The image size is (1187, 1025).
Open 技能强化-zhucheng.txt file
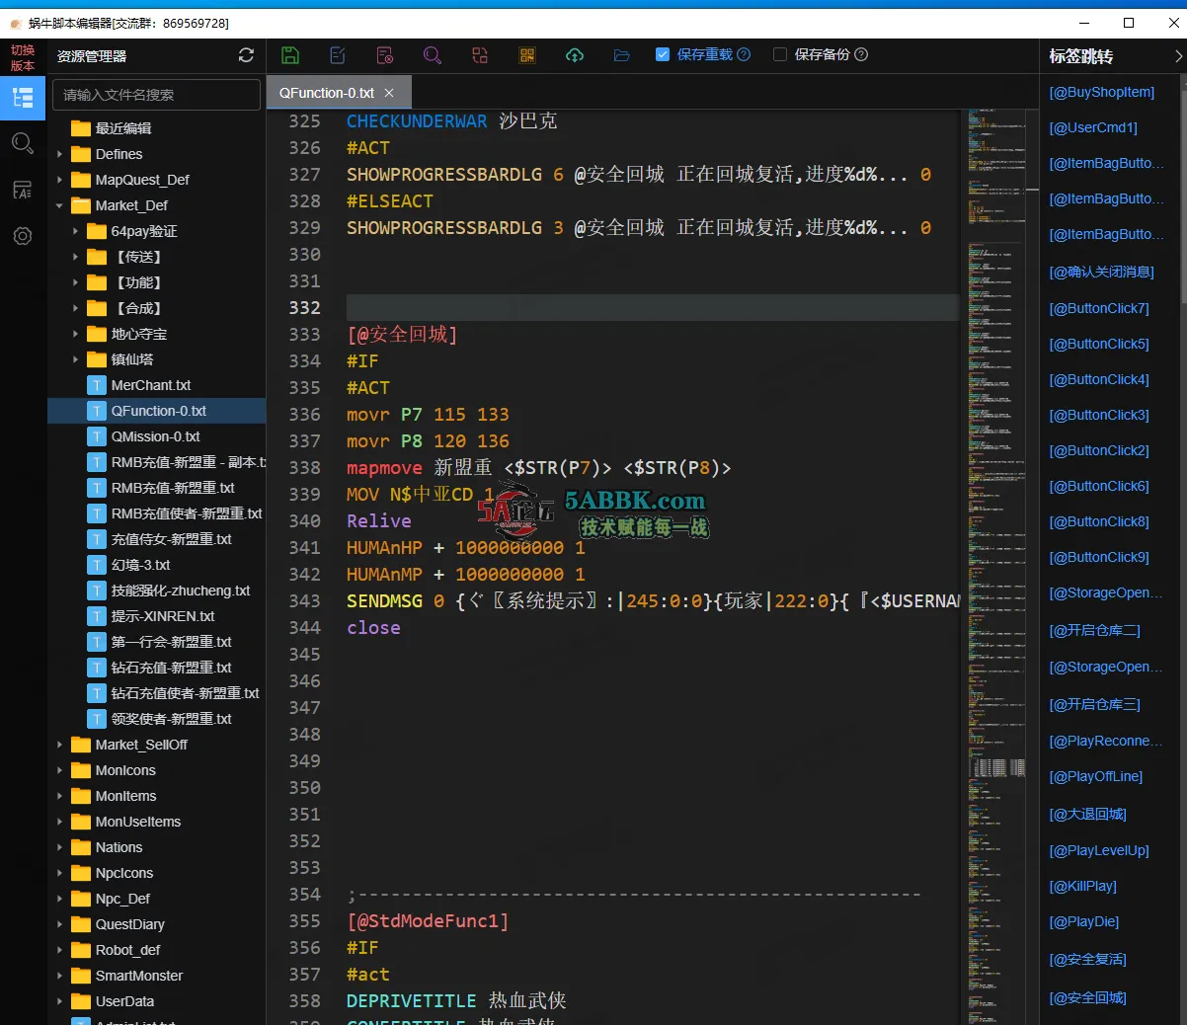click(x=181, y=591)
